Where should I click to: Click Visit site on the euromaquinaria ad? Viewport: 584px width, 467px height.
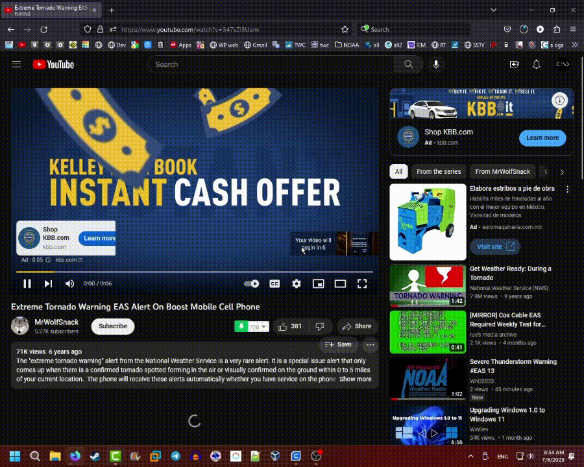pos(495,246)
